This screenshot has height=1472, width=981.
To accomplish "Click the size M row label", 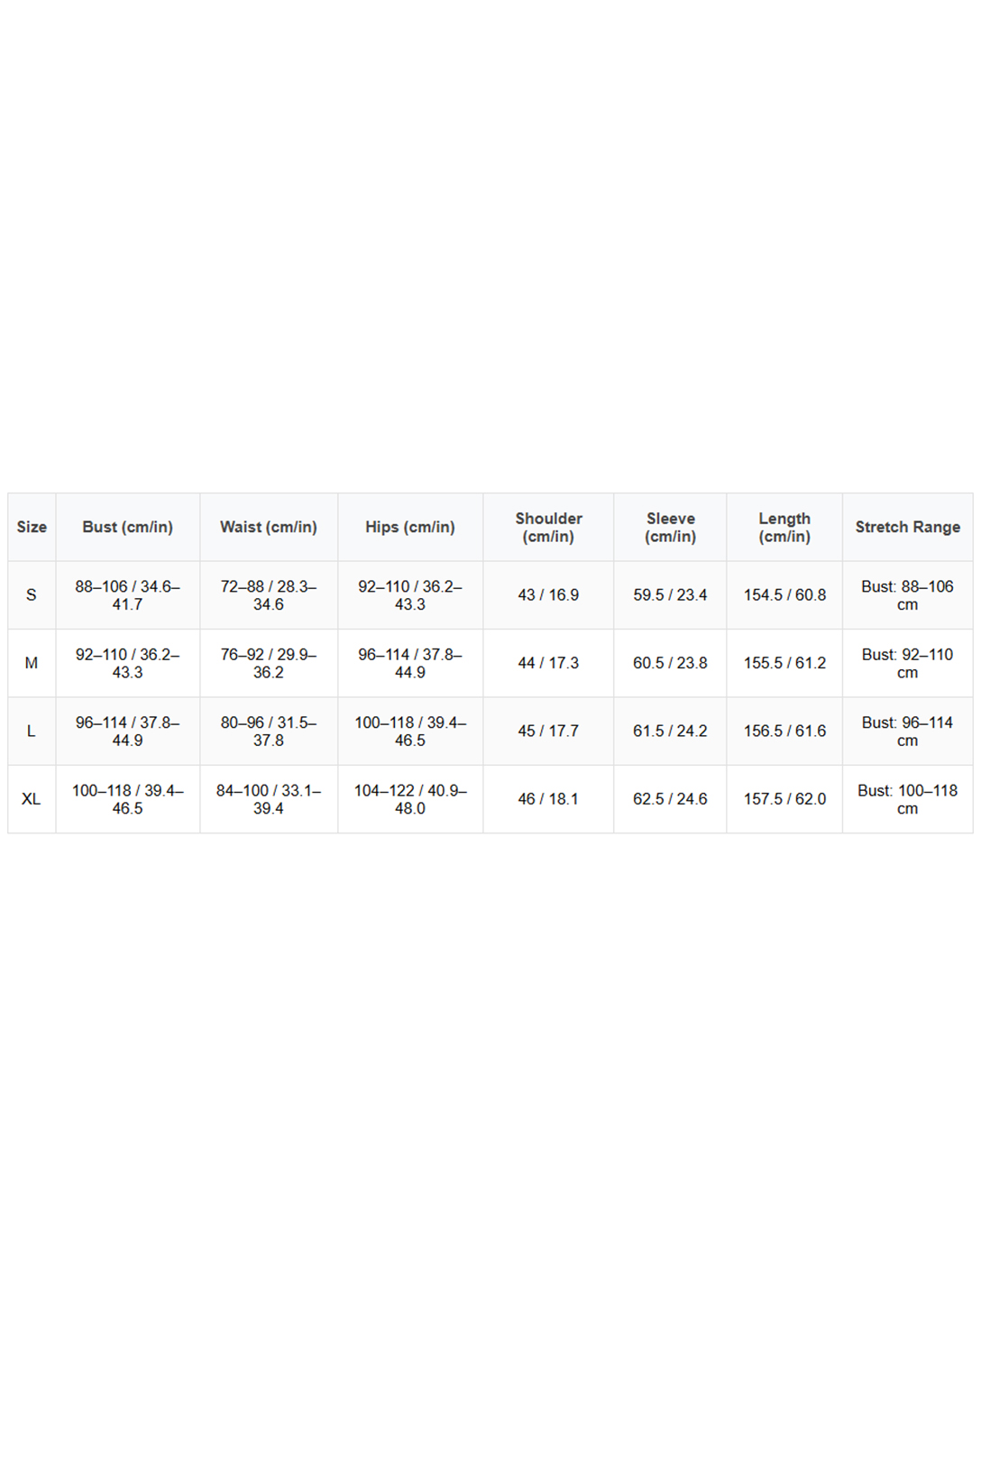I will pos(32,663).
